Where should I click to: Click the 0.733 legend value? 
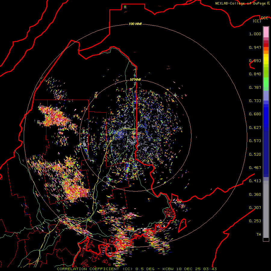[x=255, y=101]
